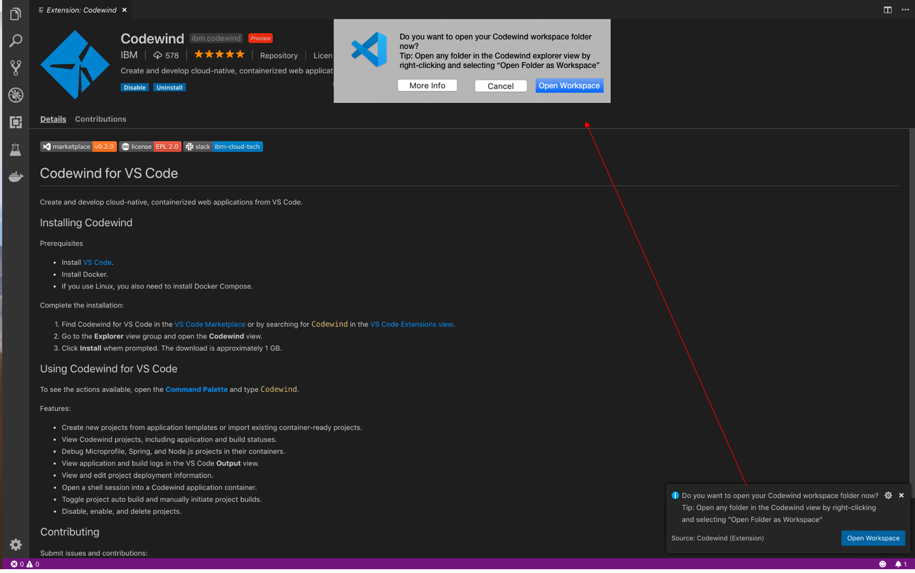Send feedback via the smiley icon
Image resolution: width=915 pixels, height=573 pixels.
tap(883, 563)
